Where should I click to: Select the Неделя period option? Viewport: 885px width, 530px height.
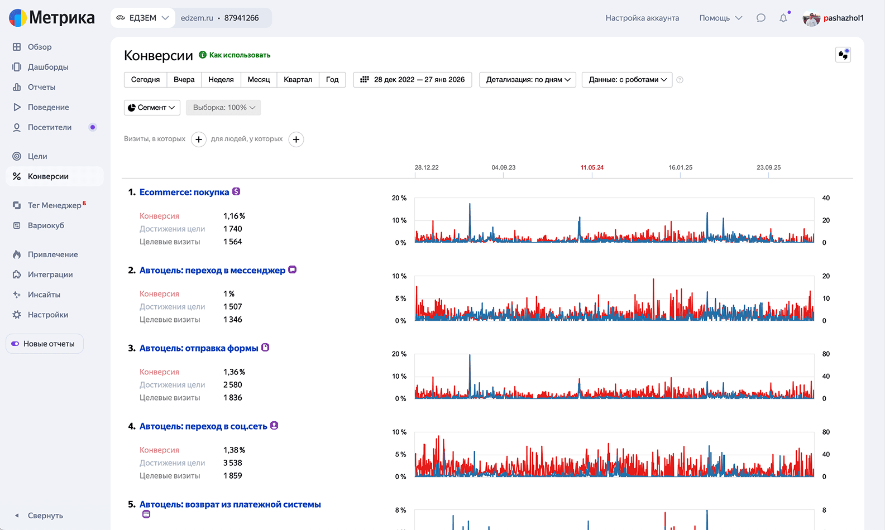[x=221, y=80]
